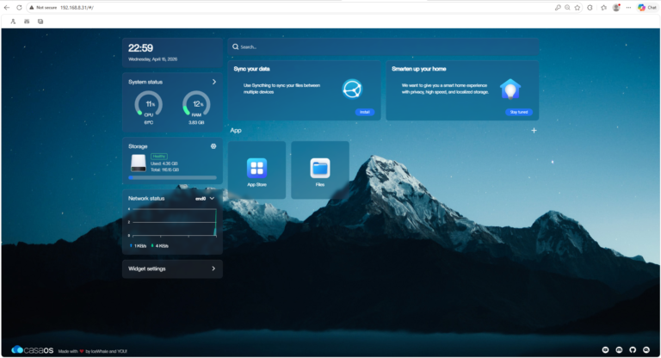This screenshot has height=358, width=661.
Task: Open the Copilot Chat button
Action: click(646, 7)
